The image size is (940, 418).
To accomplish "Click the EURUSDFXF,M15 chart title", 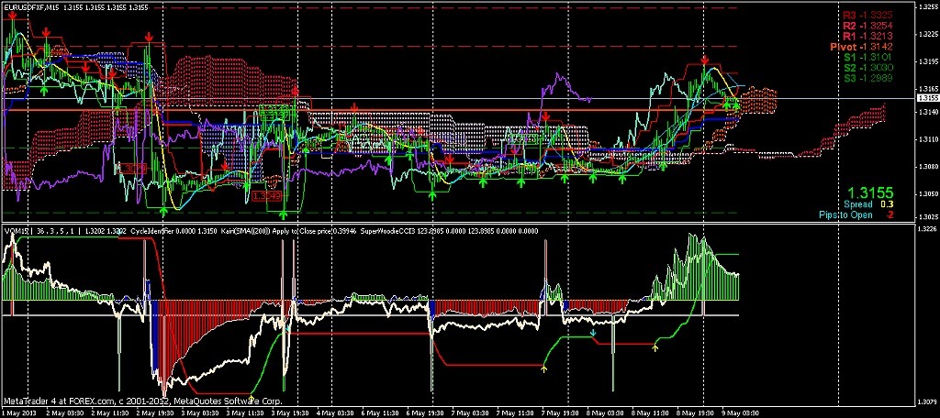I will point(38,7).
